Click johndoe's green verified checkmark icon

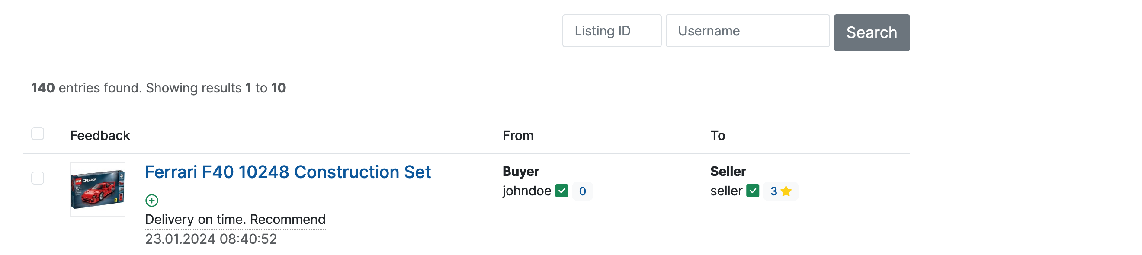coord(561,191)
